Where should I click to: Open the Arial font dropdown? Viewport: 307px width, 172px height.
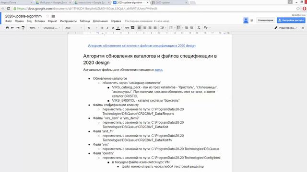pos(73,28)
